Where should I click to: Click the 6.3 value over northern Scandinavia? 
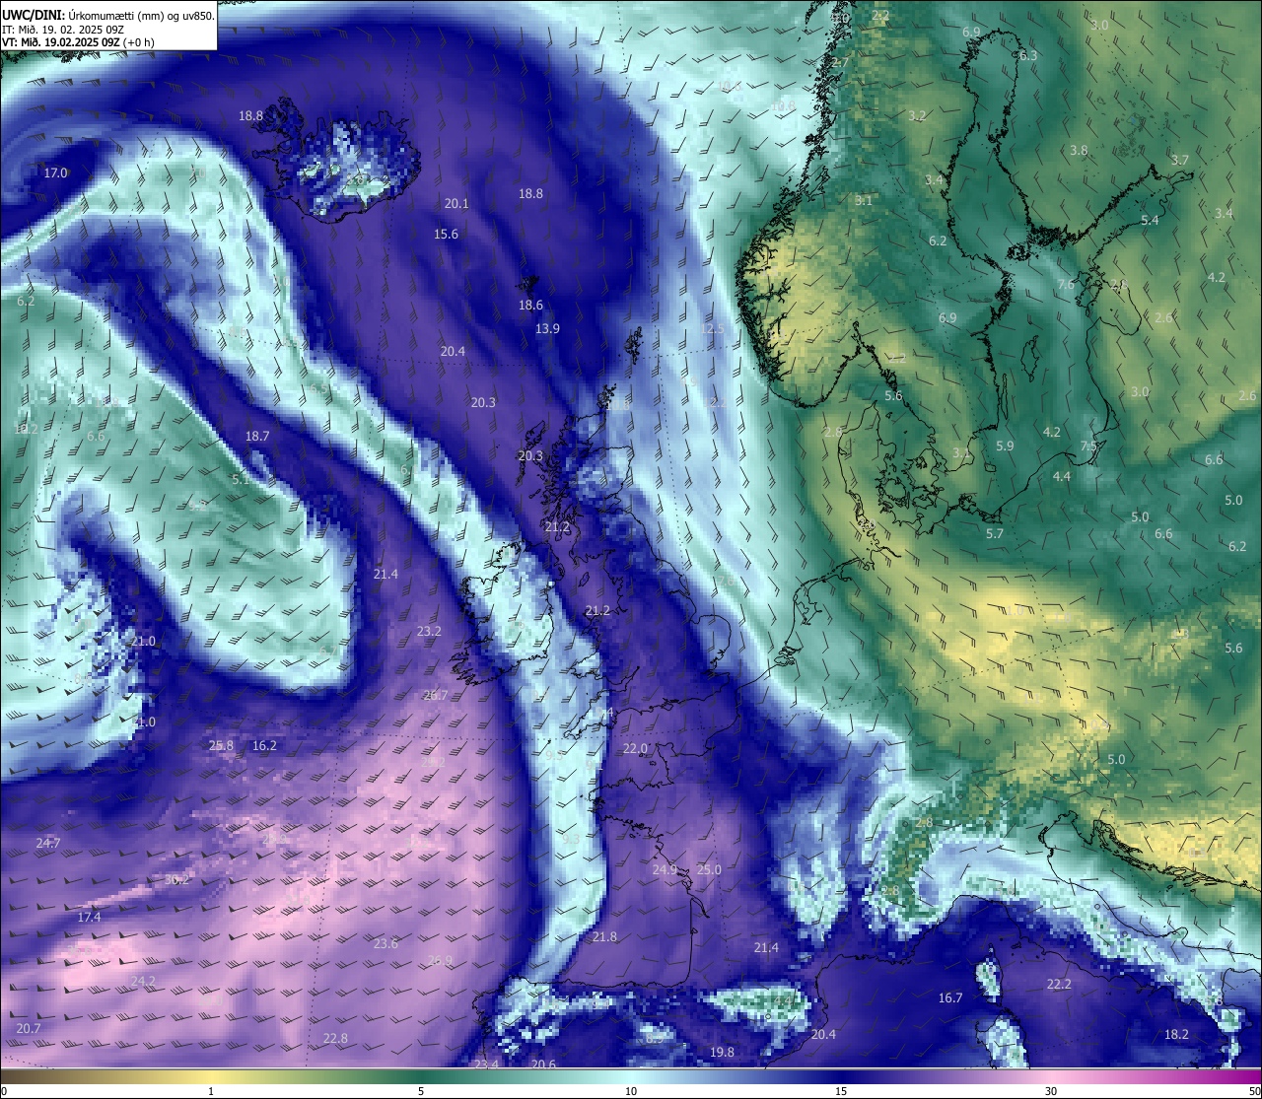click(1028, 56)
